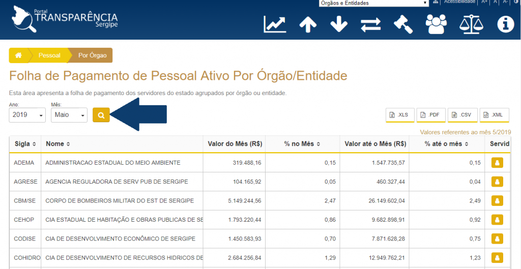Go to home breadcrumb icon
Viewport: 521px width, 269px height.
[18, 55]
